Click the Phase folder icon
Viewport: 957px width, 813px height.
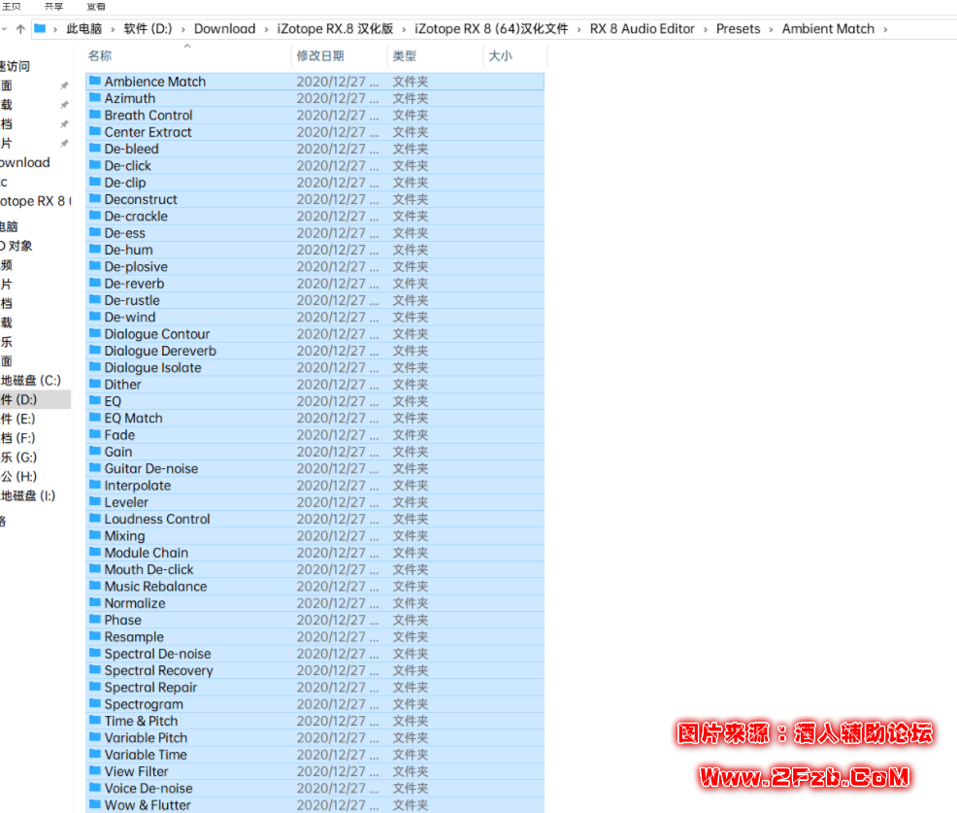click(94, 620)
